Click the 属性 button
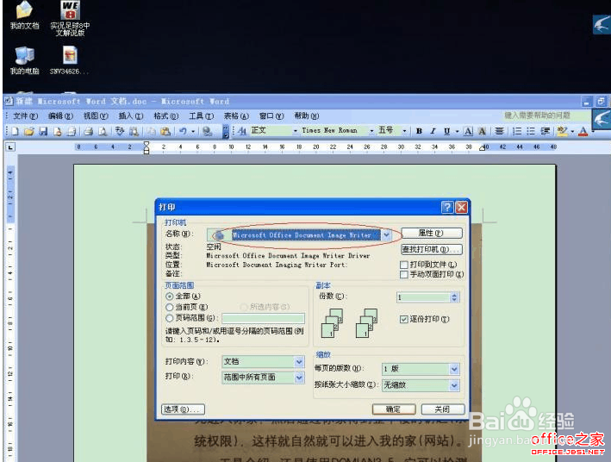 [x=432, y=233]
